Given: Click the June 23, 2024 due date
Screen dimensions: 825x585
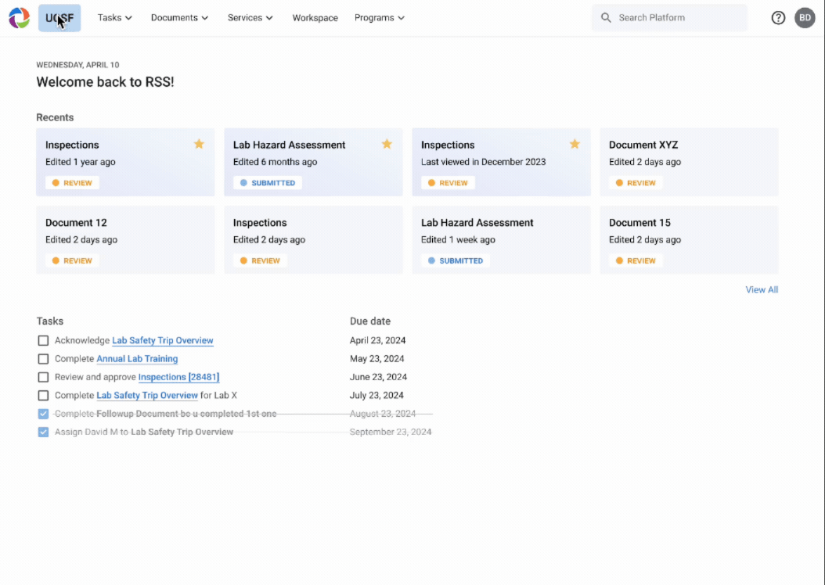Looking at the screenshot, I should [x=378, y=378].
